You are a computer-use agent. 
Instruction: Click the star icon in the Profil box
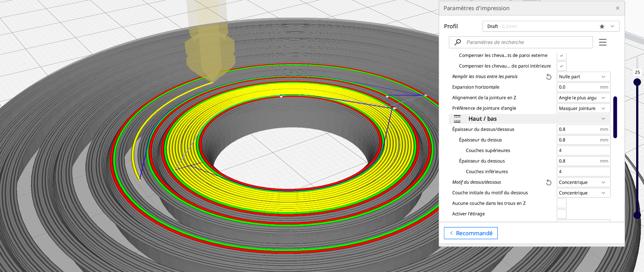click(x=602, y=26)
